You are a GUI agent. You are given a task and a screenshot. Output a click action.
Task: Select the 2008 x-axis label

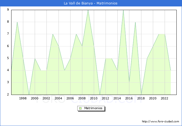(x=82, y=98)
